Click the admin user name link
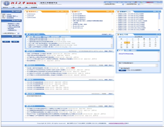This screenshot has width=164, height=127. 9,15
